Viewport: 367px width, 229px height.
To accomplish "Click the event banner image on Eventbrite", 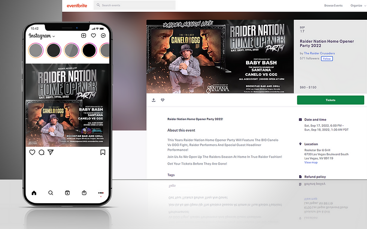I will pos(220,56).
